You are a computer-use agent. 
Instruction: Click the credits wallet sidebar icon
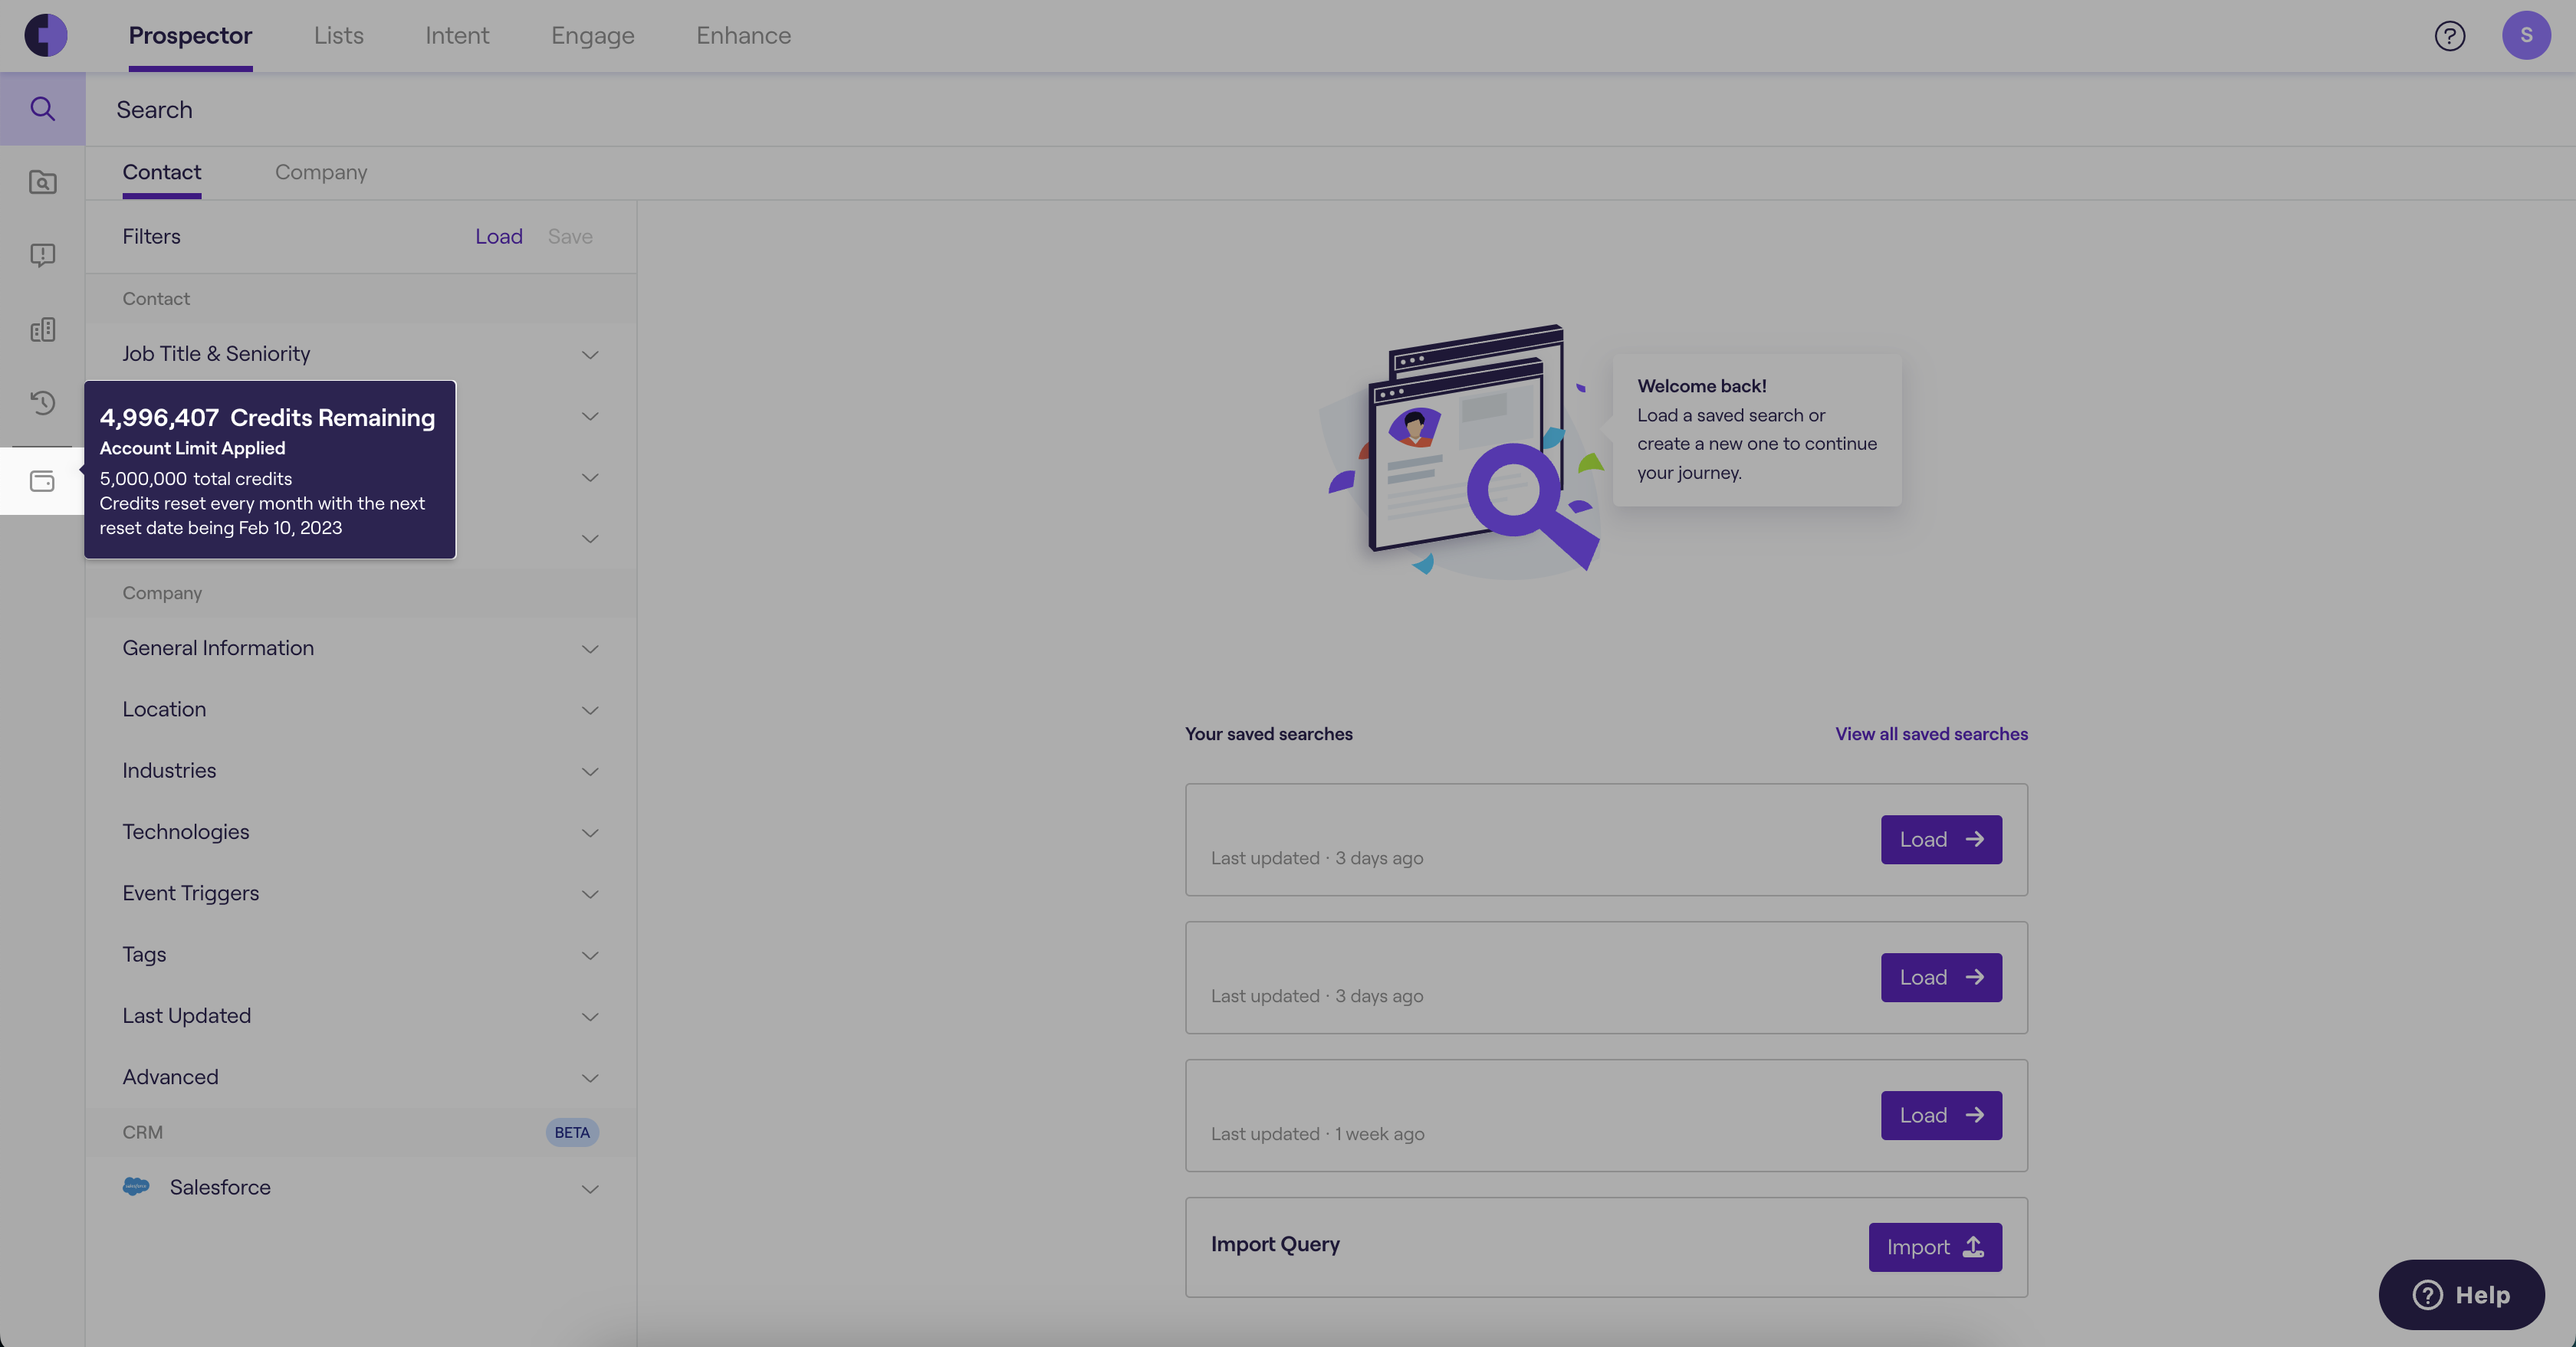[x=42, y=482]
